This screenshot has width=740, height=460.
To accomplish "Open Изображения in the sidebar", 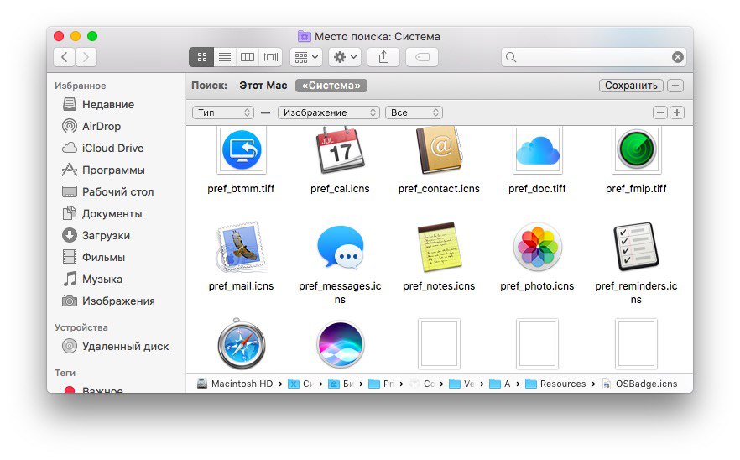I will pyautogui.click(x=109, y=301).
